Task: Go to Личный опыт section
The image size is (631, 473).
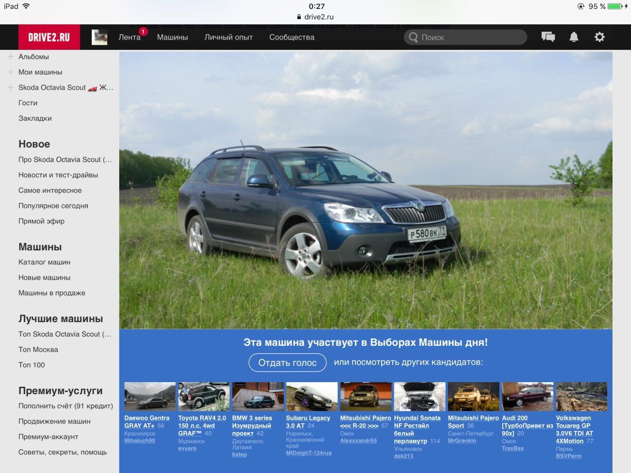Action: coord(229,37)
